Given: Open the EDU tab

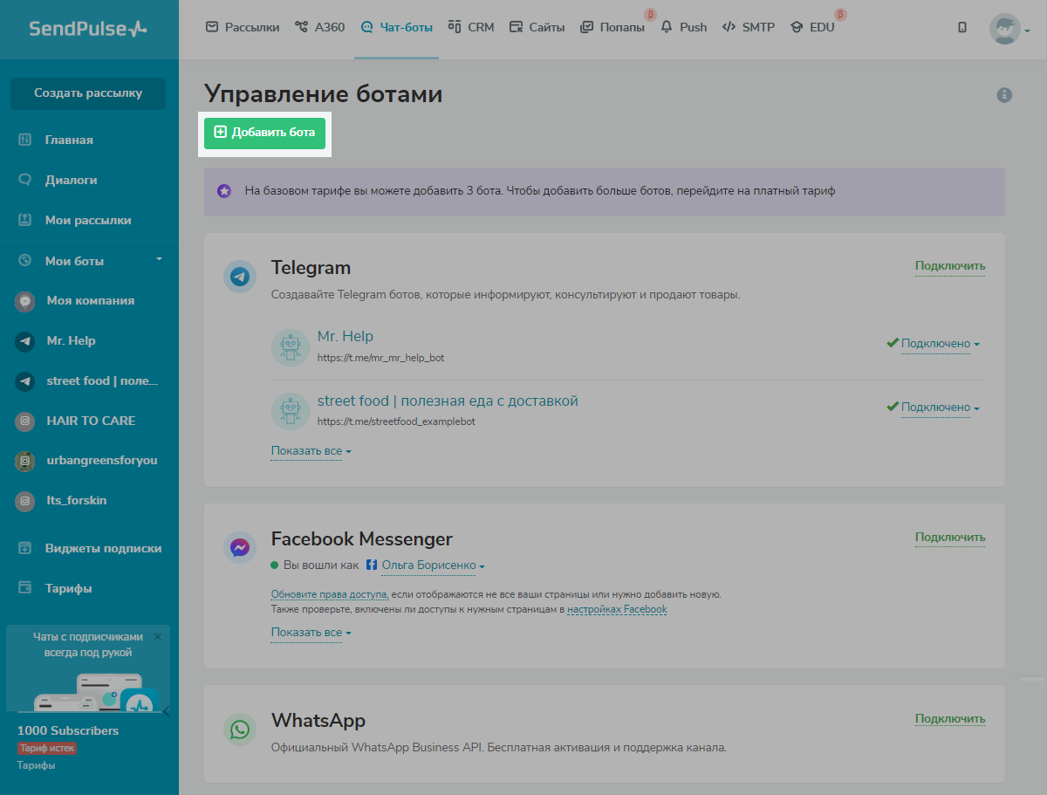Looking at the screenshot, I should (812, 27).
